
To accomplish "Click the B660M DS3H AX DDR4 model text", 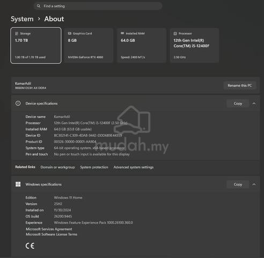I will (x=31, y=88).
